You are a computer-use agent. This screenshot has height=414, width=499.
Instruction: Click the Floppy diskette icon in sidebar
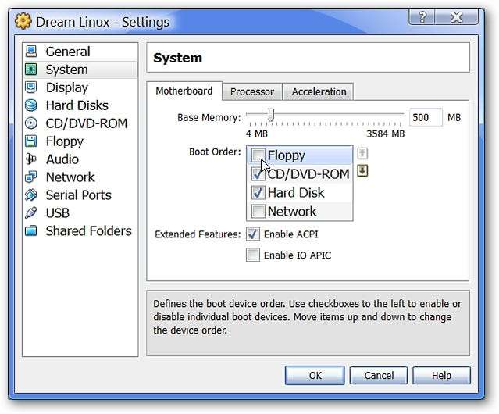point(31,141)
